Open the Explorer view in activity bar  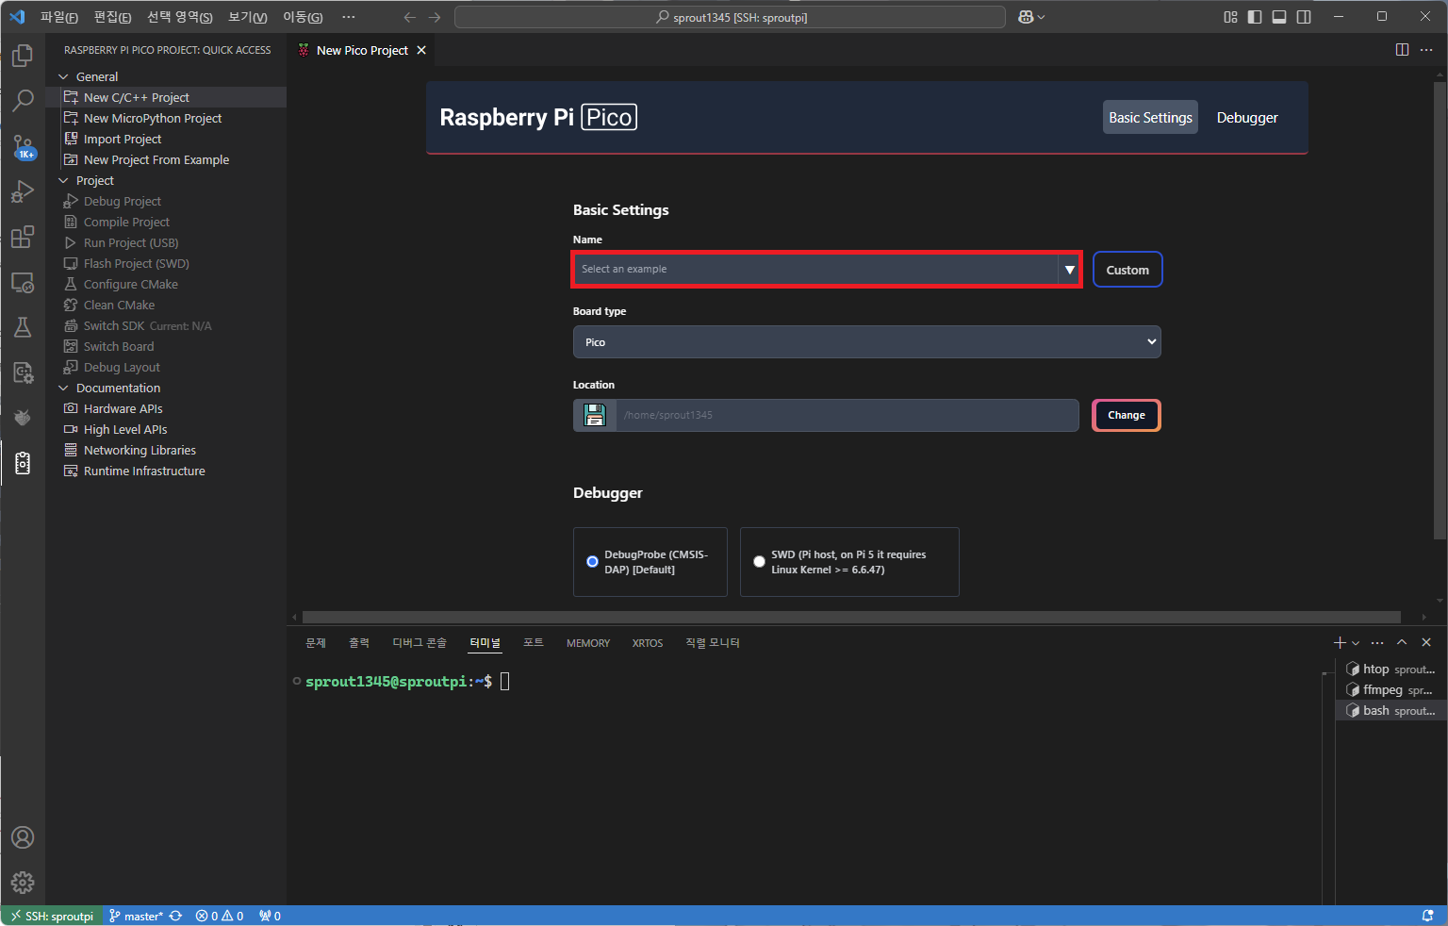pyautogui.click(x=23, y=56)
